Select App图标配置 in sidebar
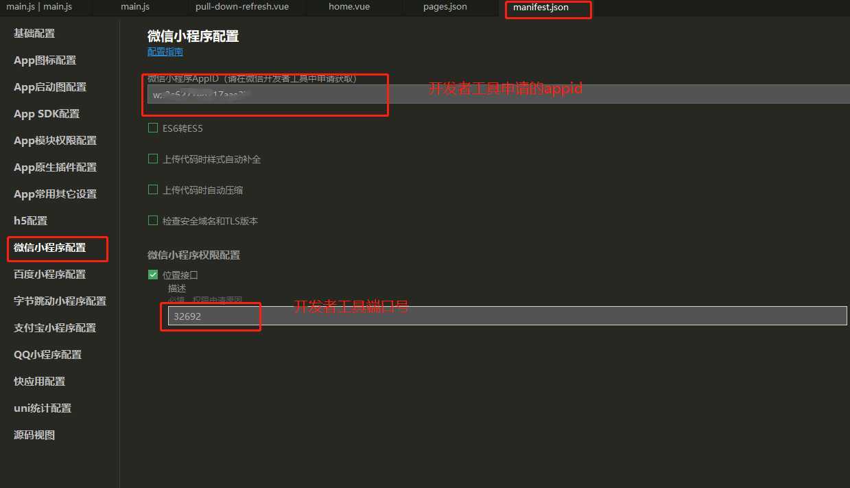The height and width of the screenshot is (488, 850). point(45,60)
